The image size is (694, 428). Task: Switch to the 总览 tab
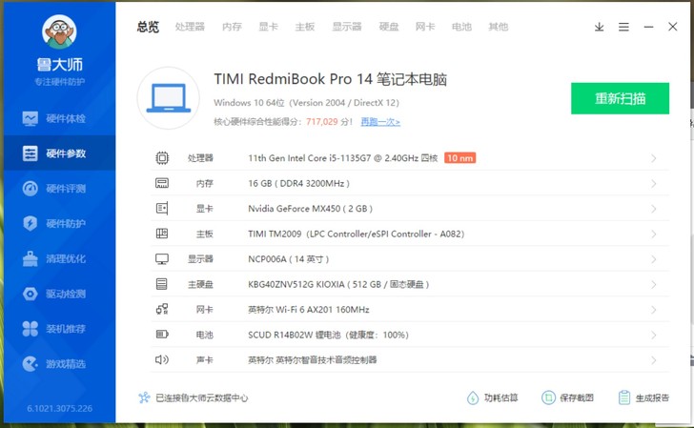coord(148,27)
